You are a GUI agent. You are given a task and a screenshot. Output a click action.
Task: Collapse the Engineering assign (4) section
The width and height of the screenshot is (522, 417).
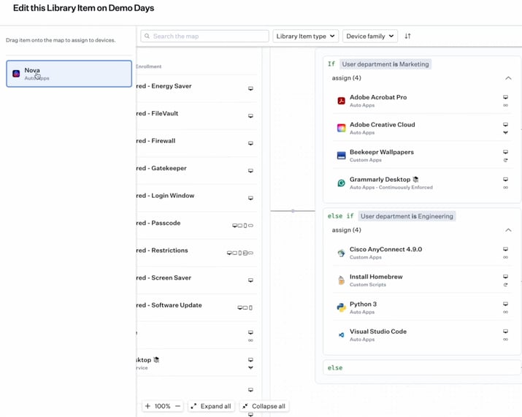tap(508, 230)
